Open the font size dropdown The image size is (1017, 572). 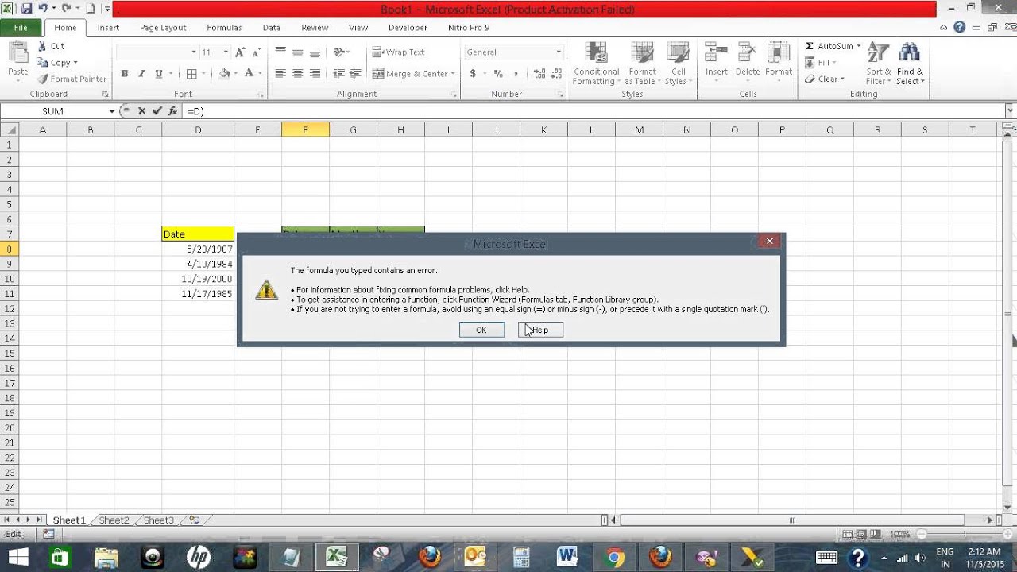tap(226, 52)
